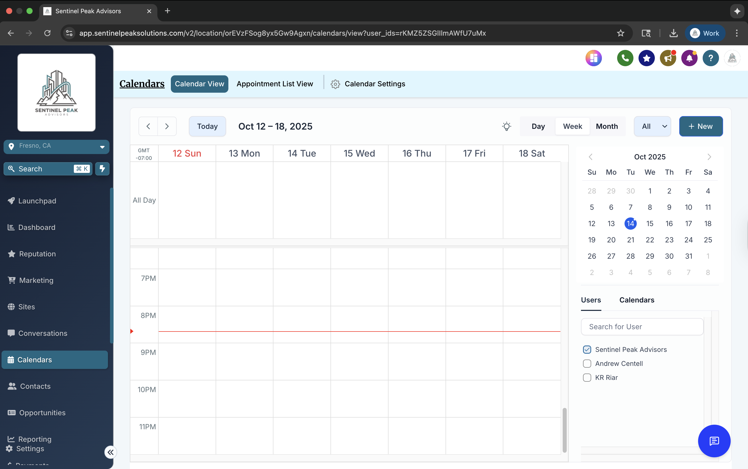The image size is (748, 469).
Task: Open the phone dialer icon in the header
Action: [625, 58]
